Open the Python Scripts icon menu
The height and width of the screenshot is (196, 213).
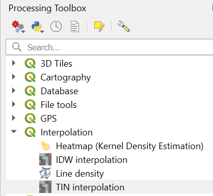38,26
